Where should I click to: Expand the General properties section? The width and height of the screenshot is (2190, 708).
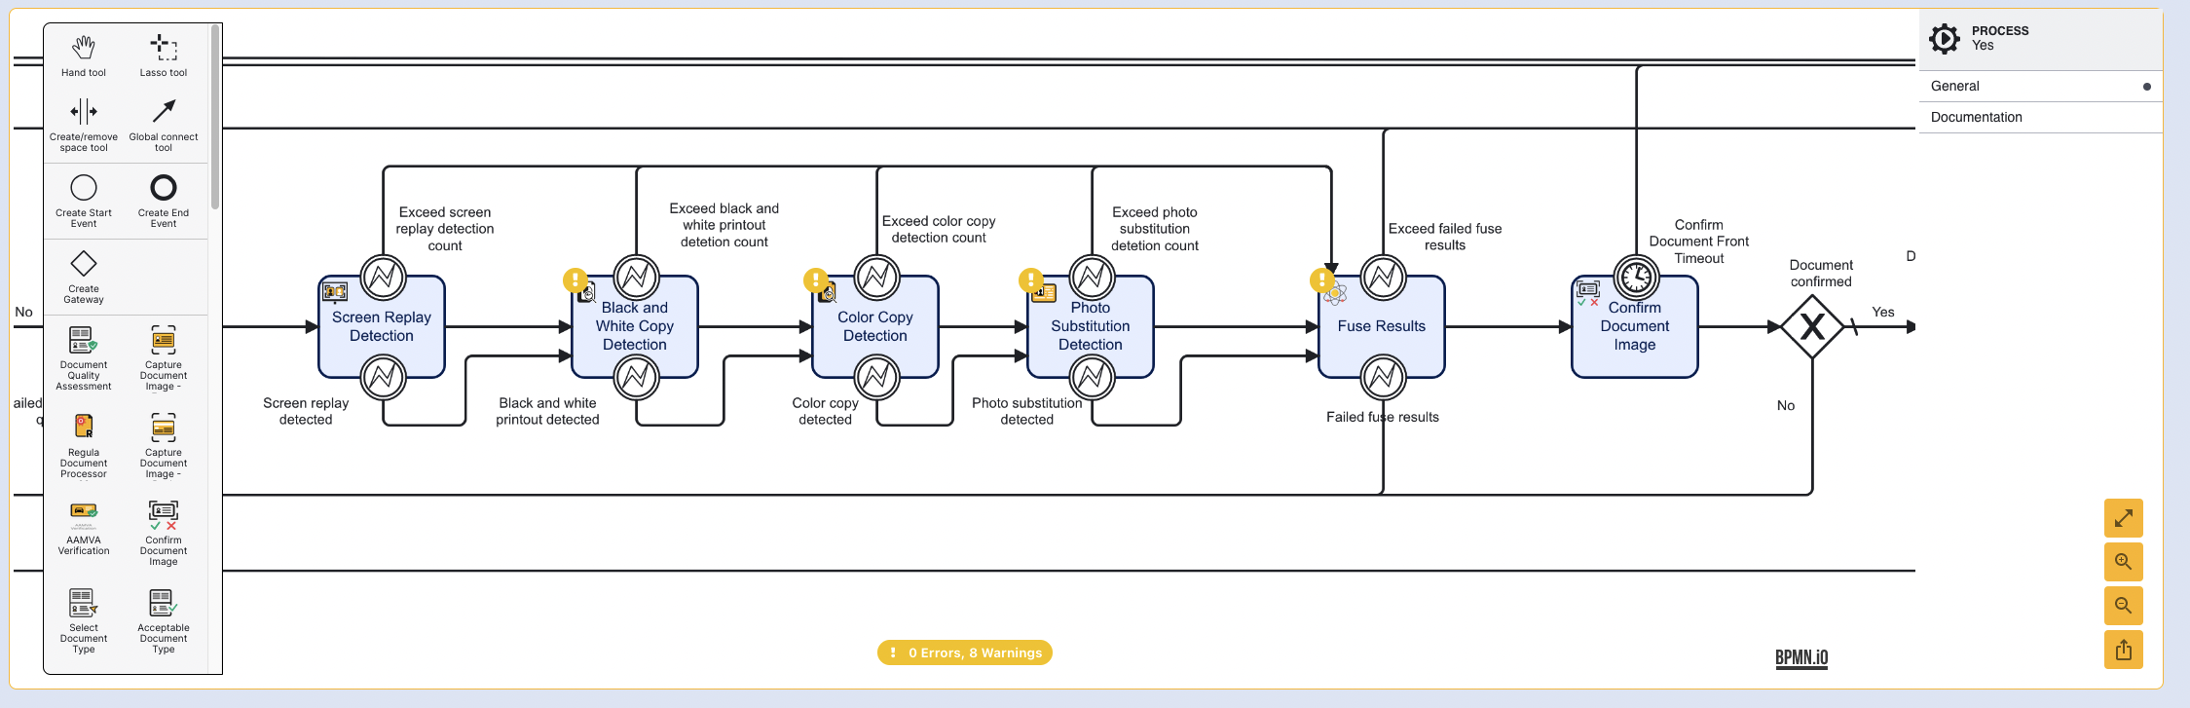pos(2040,86)
